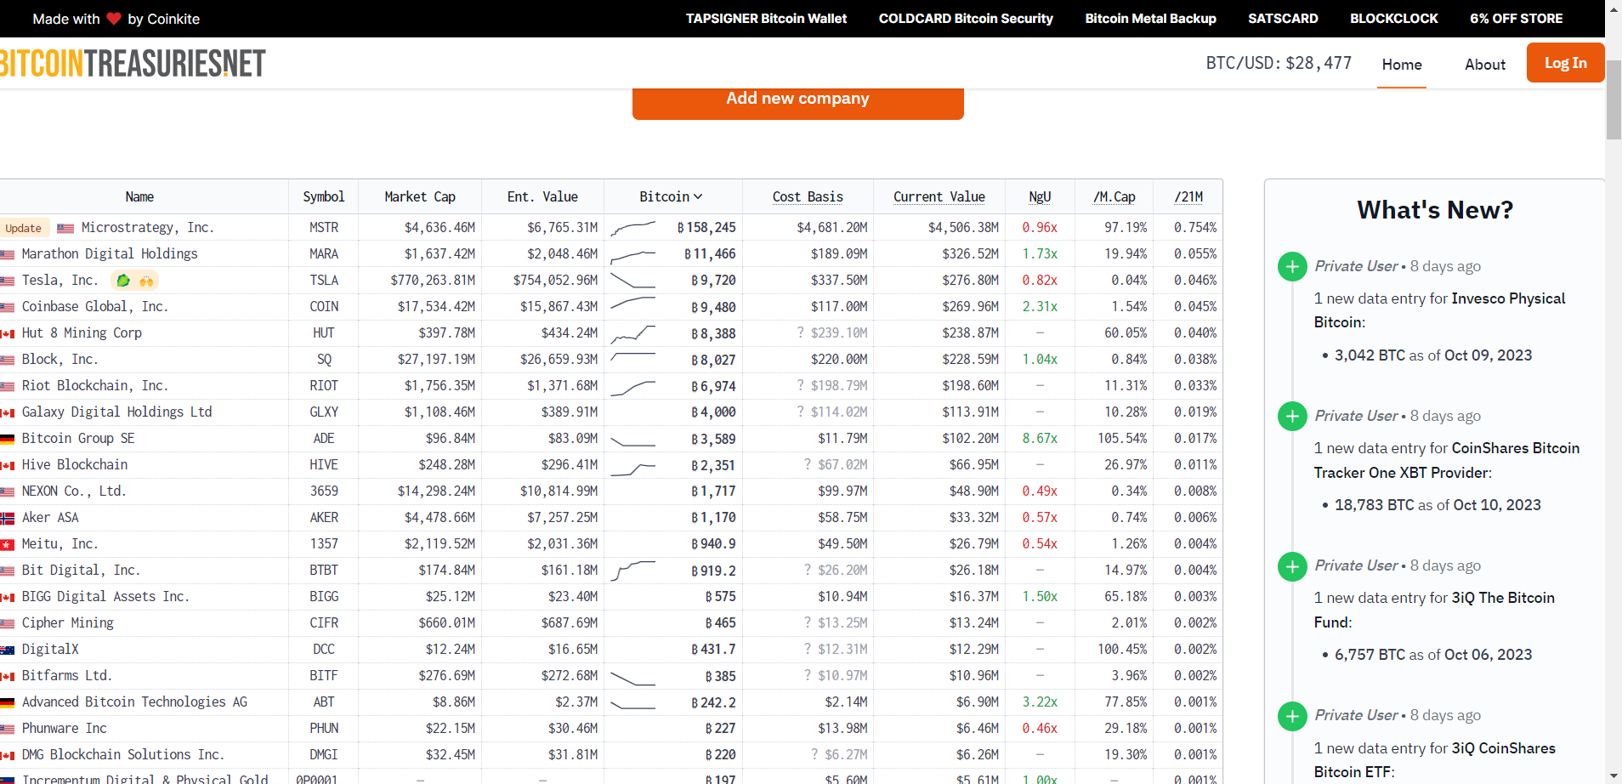Click DMG Blockchain Solutions Inc. name
This screenshot has width=1622, height=784.
[123, 755]
